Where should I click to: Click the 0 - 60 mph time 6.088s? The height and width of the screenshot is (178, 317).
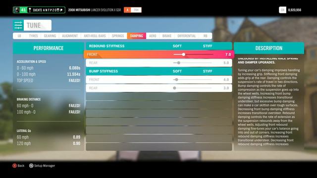[x=75, y=68]
